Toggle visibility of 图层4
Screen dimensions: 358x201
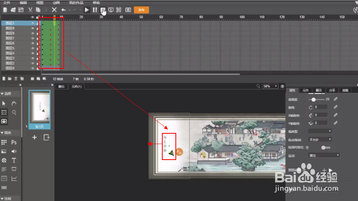point(33,53)
